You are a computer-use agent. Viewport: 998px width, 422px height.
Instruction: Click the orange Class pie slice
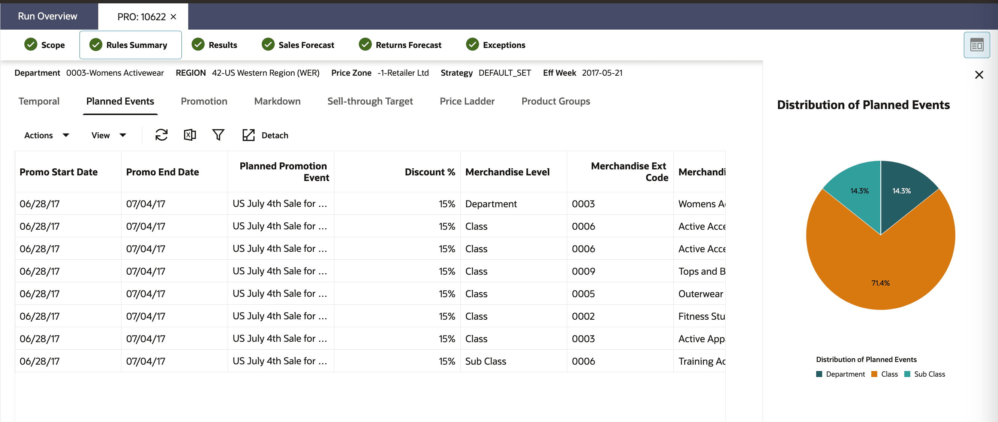880,271
